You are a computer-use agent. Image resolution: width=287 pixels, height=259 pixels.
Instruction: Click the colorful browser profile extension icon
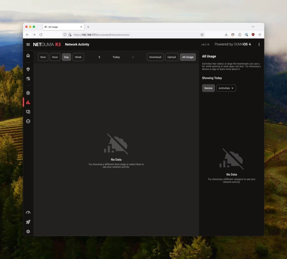pos(233,34)
